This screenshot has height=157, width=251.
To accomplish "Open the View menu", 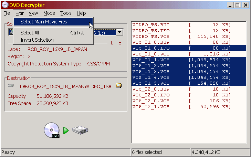I will point(33,13).
